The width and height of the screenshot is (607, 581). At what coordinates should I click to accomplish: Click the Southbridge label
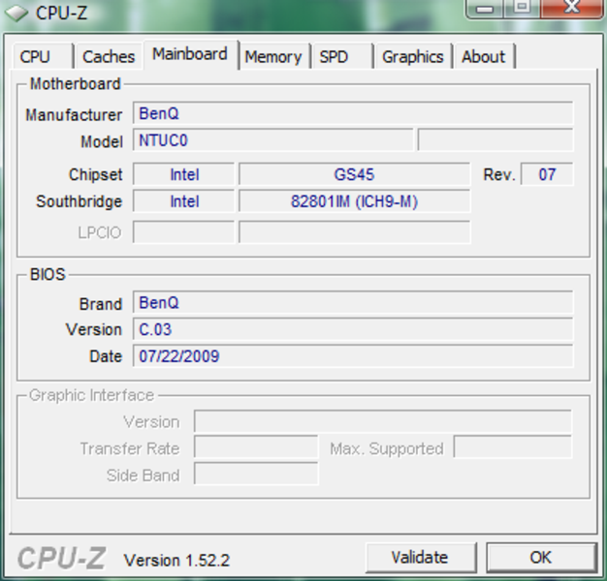[79, 201]
